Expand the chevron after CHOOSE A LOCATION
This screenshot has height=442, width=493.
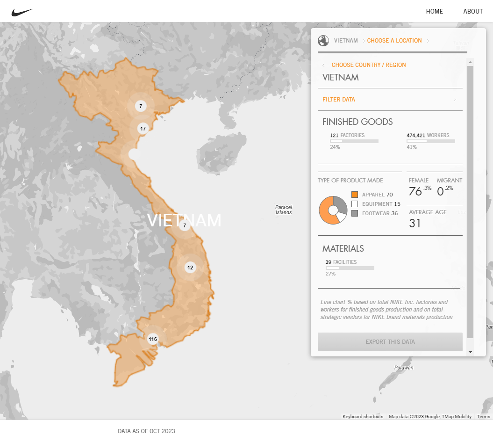point(428,41)
